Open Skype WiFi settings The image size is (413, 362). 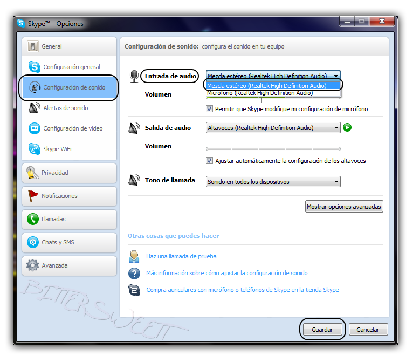tap(69, 149)
